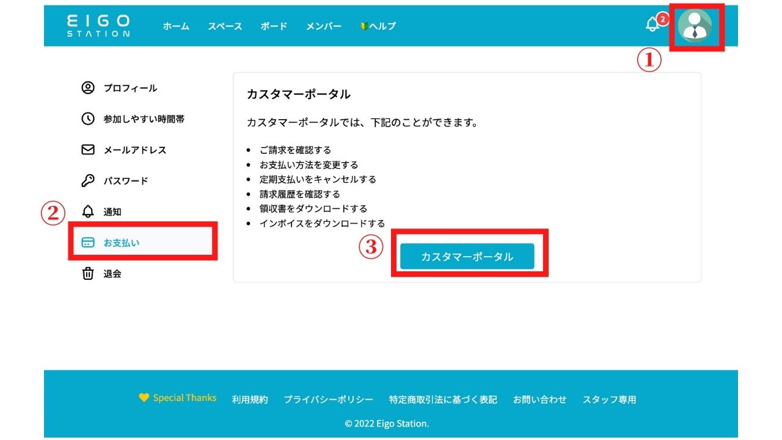Open the プライバシーポリシー page
This screenshot has height=440, width=782.
[x=328, y=399]
